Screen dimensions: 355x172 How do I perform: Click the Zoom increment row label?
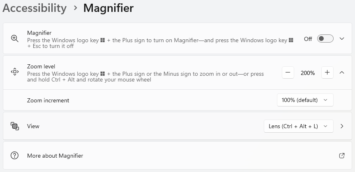pyautogui.click(x=48, y=100)
